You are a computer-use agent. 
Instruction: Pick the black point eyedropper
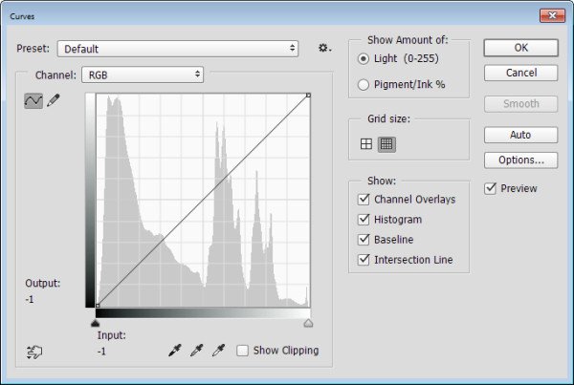(175, 351)
